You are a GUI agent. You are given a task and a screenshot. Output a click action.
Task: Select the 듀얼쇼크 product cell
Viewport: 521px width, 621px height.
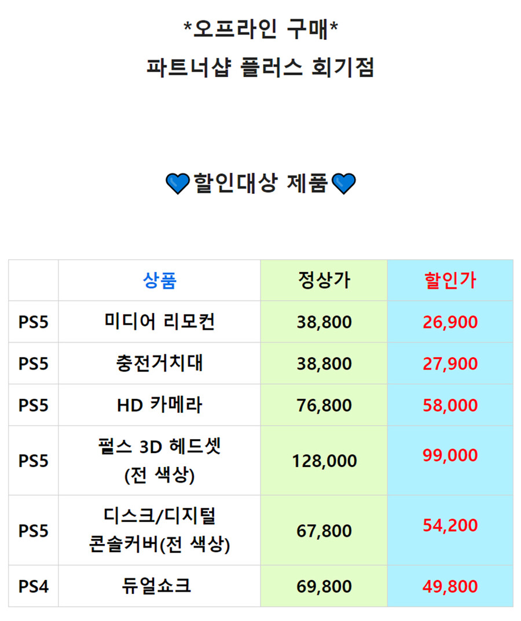(x=159, y=586)
